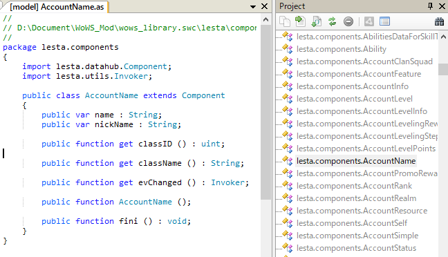Screen dimensions: 448x257
Task: Select lesta.components.AbilitiesDataForSkill tree item
Action: (367, 37)
